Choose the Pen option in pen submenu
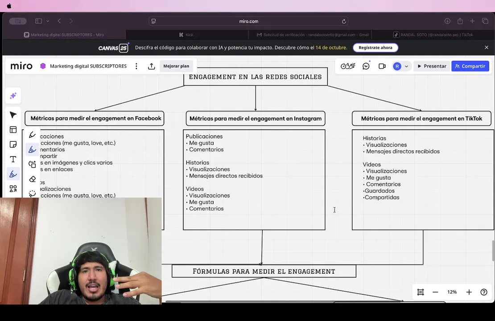The image size is (495, 321). pyautogui.click(x=32, y=135)
